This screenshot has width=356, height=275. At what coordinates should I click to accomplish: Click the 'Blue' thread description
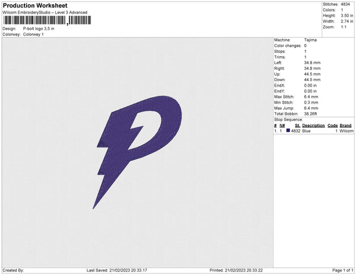(306, 131)
